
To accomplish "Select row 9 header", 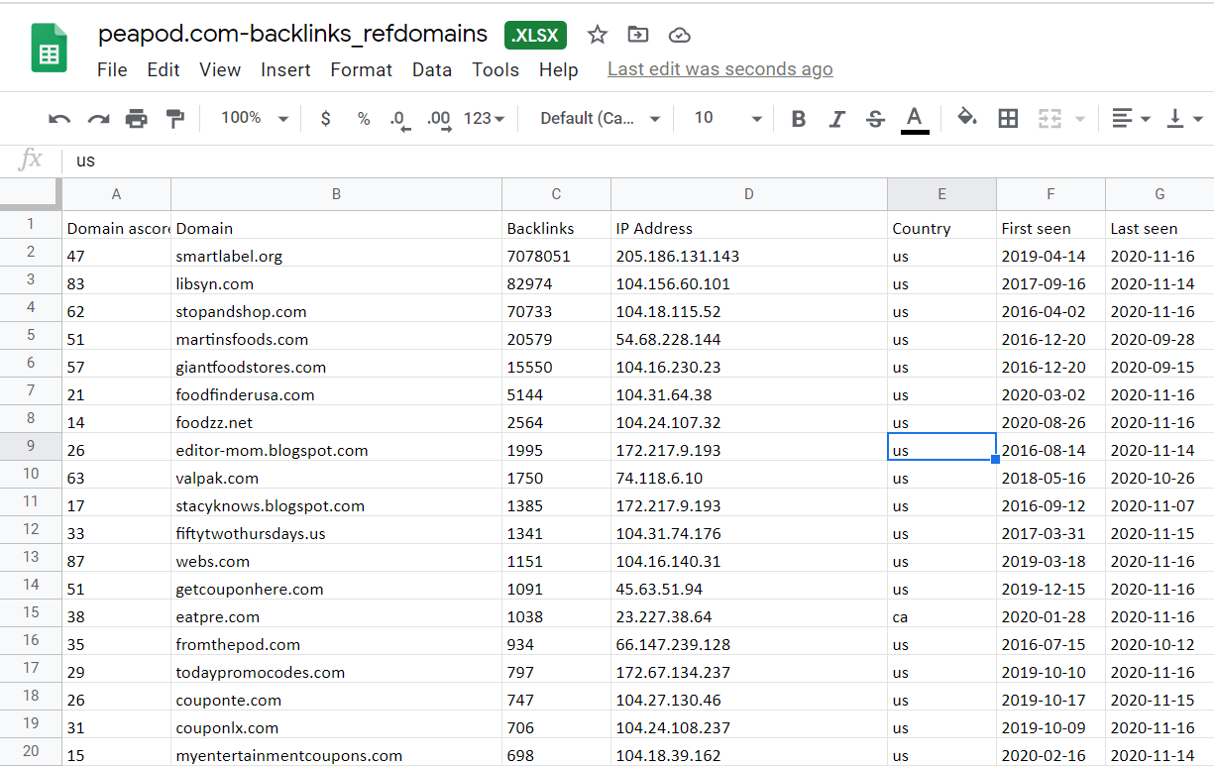I will [x=31, y=447].
